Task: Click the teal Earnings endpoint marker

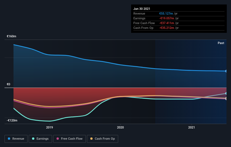Action: click(226, 93)
